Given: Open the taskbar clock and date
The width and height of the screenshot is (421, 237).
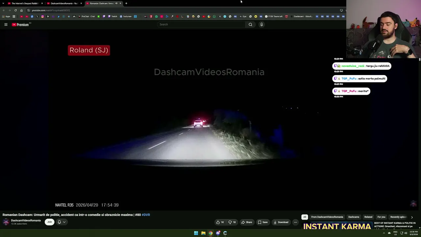Looking at the screenshot, I should [413, 233].
